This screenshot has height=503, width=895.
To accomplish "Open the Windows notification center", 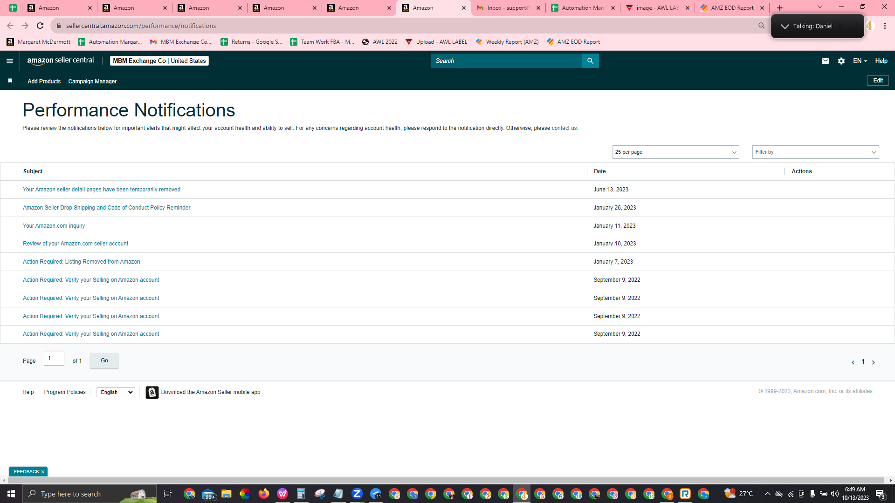I will pos(881,494).
